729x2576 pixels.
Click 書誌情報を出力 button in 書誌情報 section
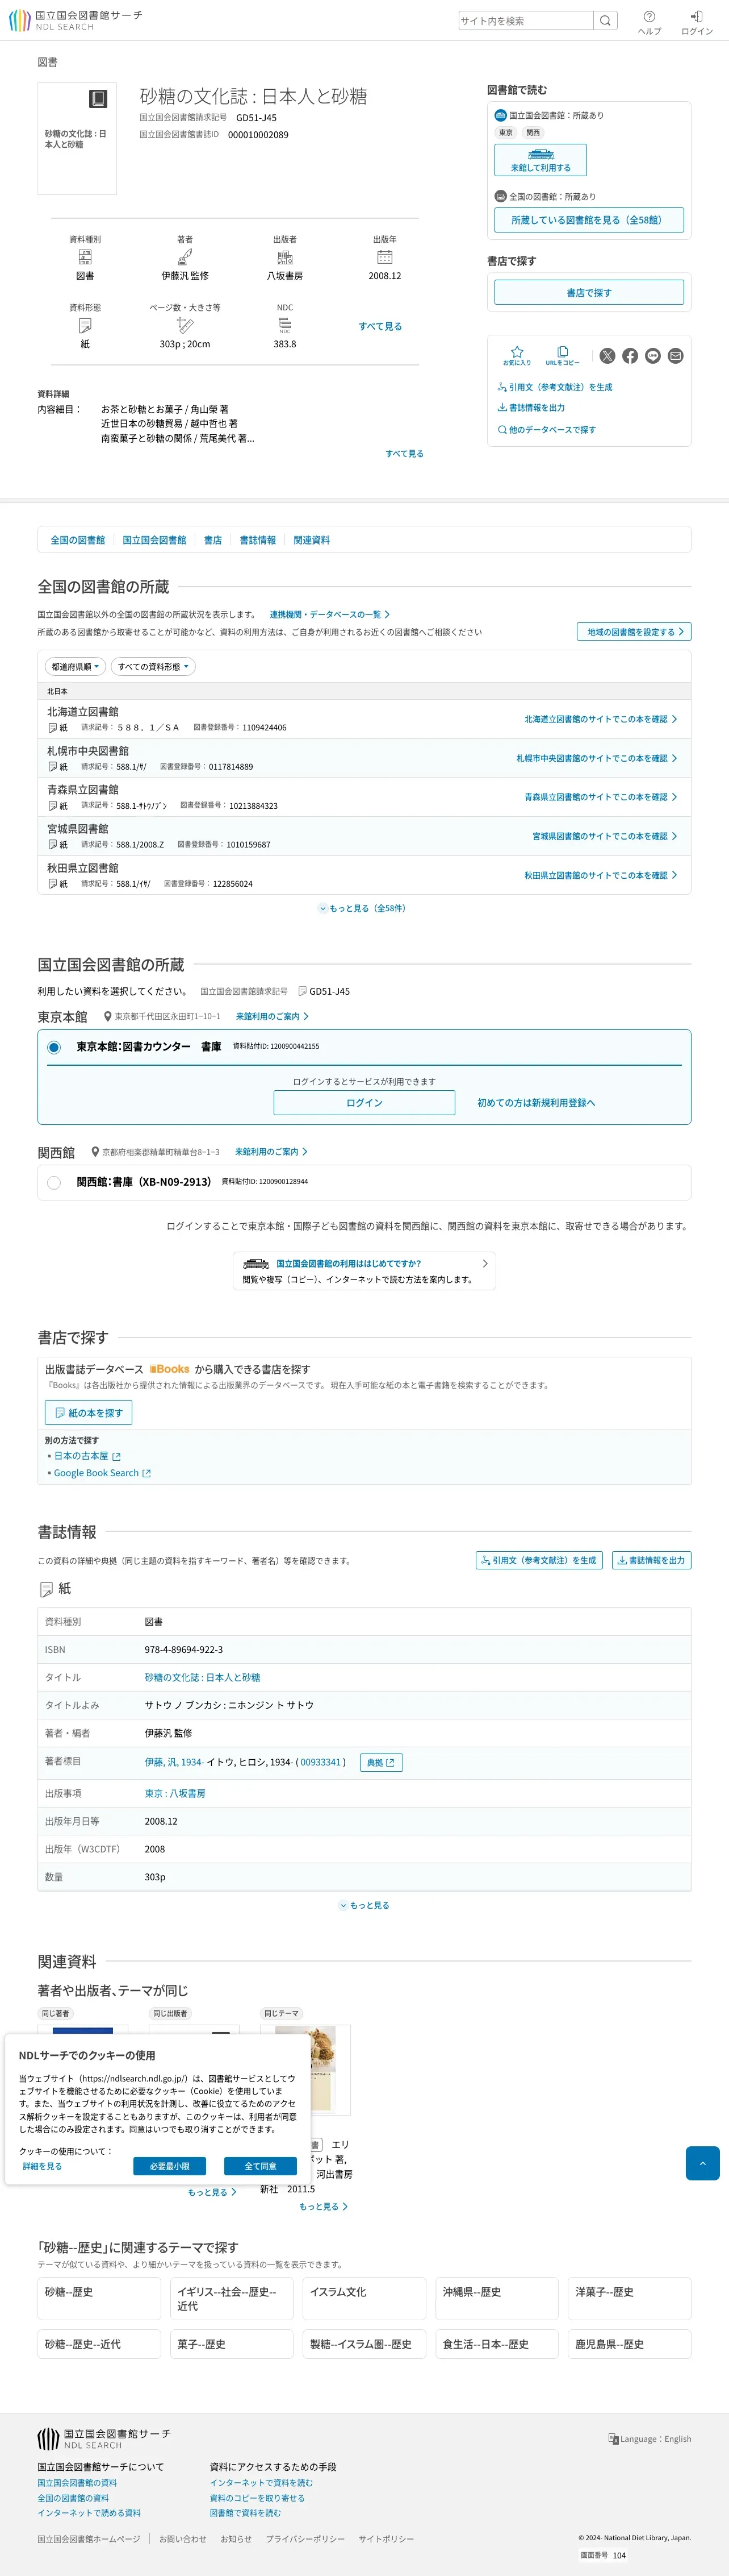(x=651, y=1560)
